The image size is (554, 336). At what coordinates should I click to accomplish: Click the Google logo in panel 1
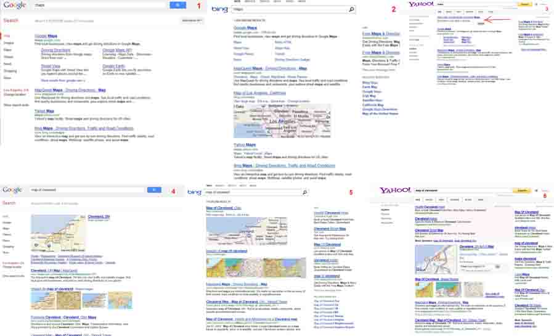coord(15,6)
